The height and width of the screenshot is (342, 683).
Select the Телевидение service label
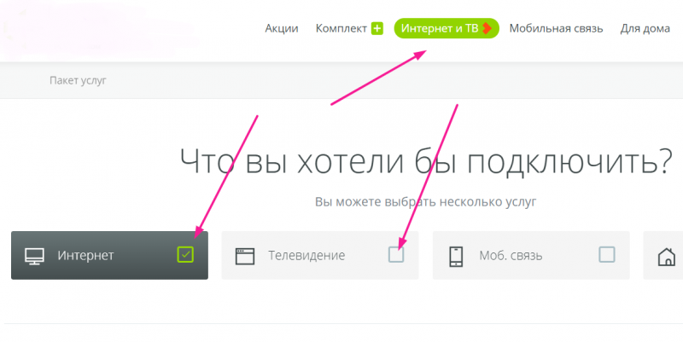pos(306,255)
